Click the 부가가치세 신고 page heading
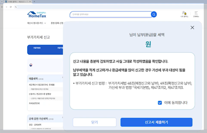 (x=38, y=37)
